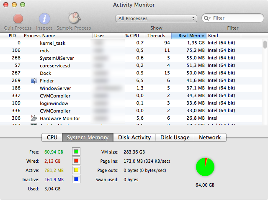Select CVMCompiler with PID 337

pyautogui.click(x=131, y=95)
